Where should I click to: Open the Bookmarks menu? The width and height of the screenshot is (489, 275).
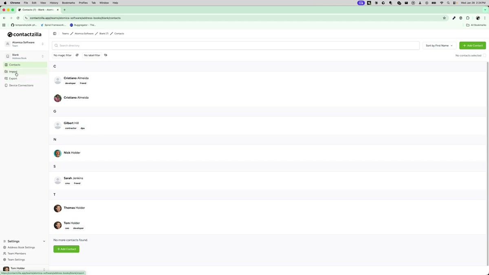68,3
